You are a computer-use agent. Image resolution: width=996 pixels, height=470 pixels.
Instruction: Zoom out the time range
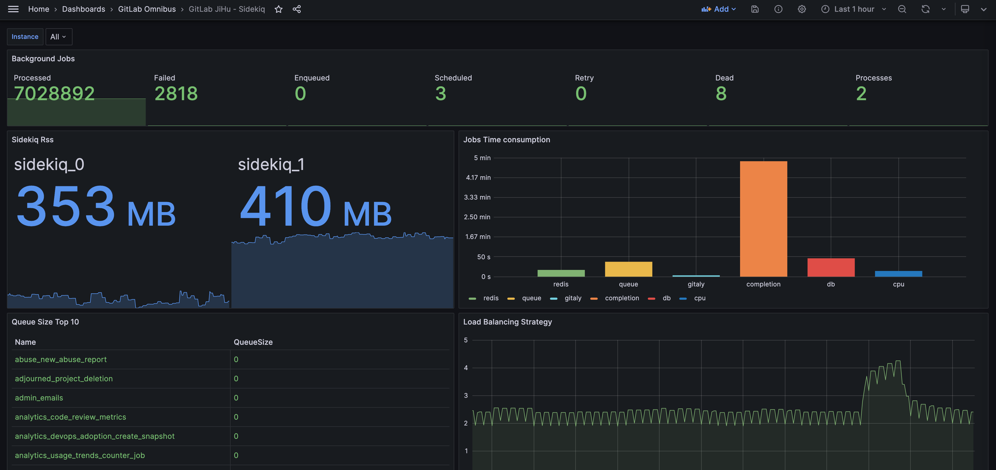coord(902,9)
